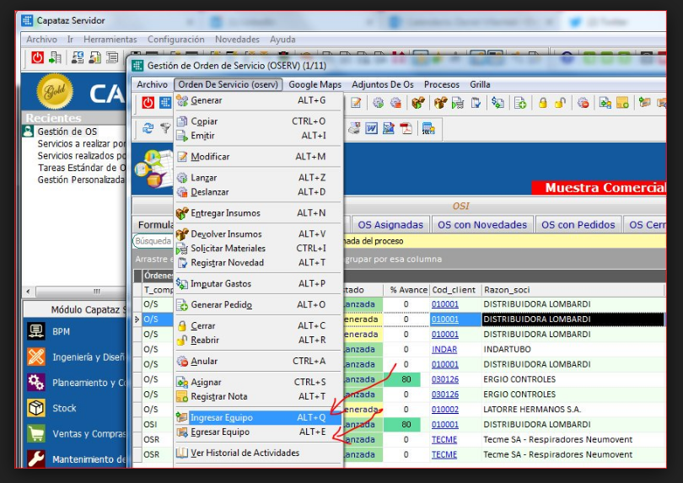Click the red power icon in OSERV window toolbar
Viewport: 683px width, 483px height.
(148, 103)
